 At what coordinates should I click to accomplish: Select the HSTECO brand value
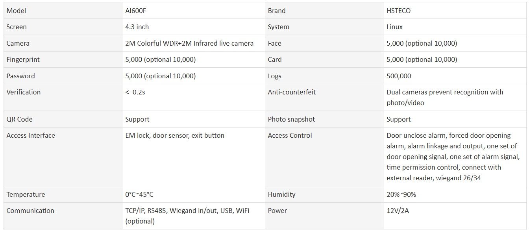398,11
